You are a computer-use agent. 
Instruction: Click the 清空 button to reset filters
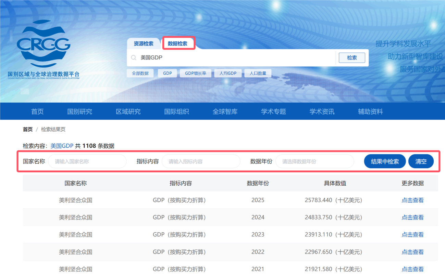(x=421, y=161)
